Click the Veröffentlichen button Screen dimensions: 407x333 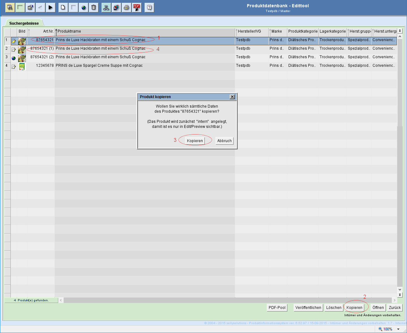point(308,308)
